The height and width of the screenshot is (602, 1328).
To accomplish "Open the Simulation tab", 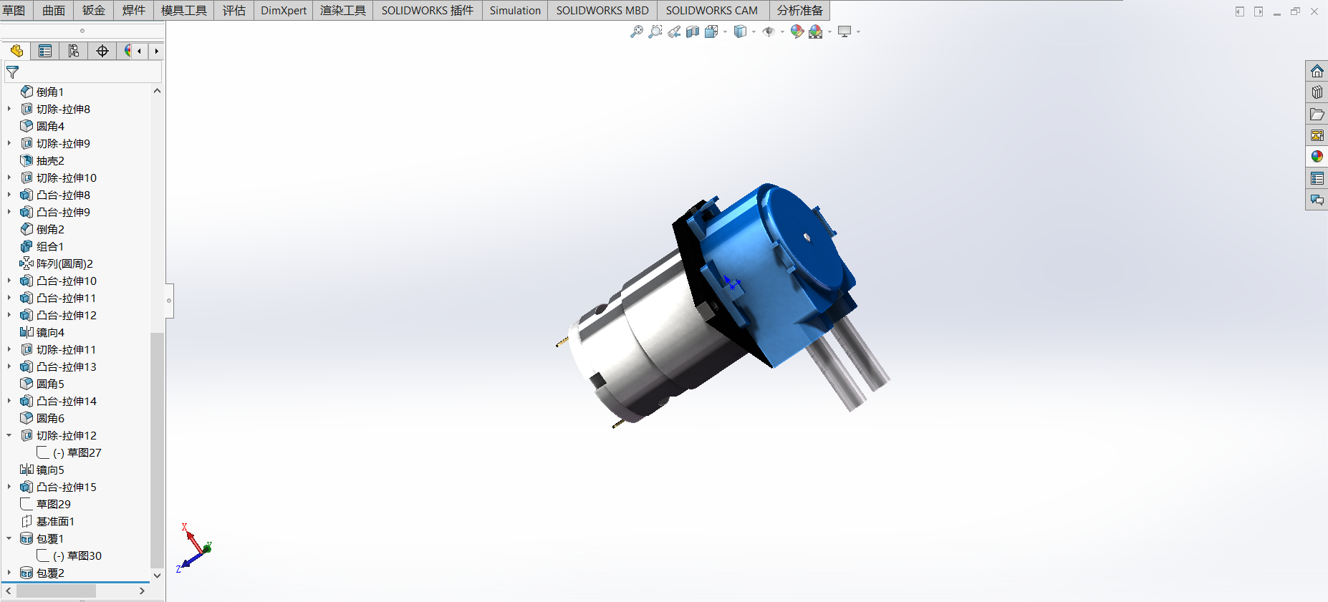I will point(515,10).
